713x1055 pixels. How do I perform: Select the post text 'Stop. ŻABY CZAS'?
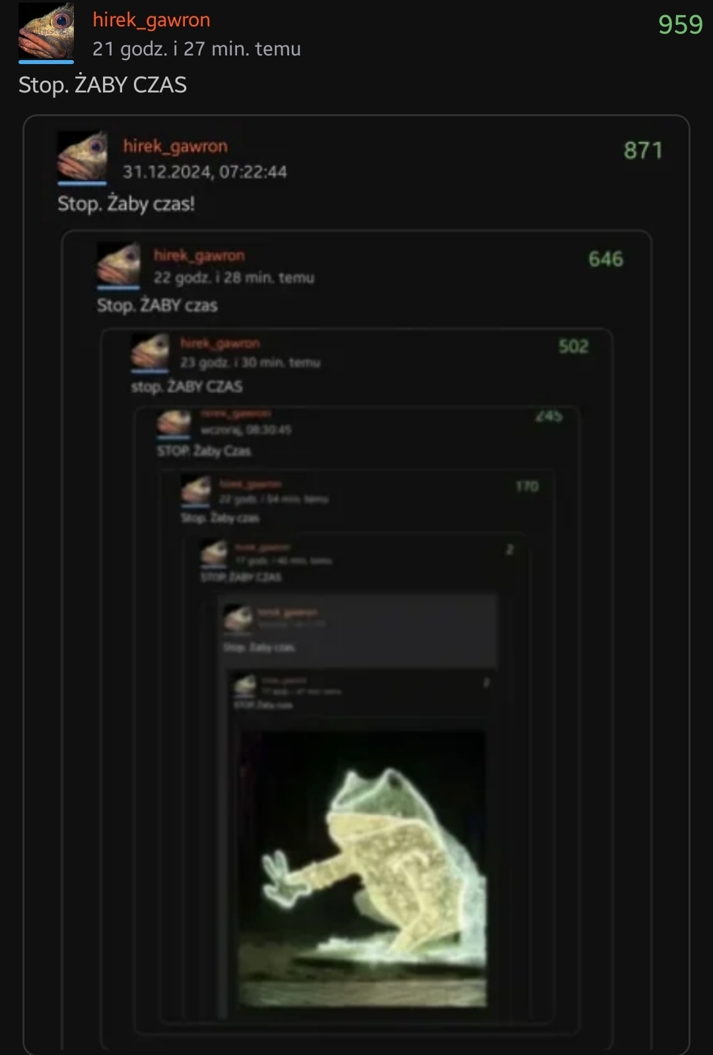(103, 85)
